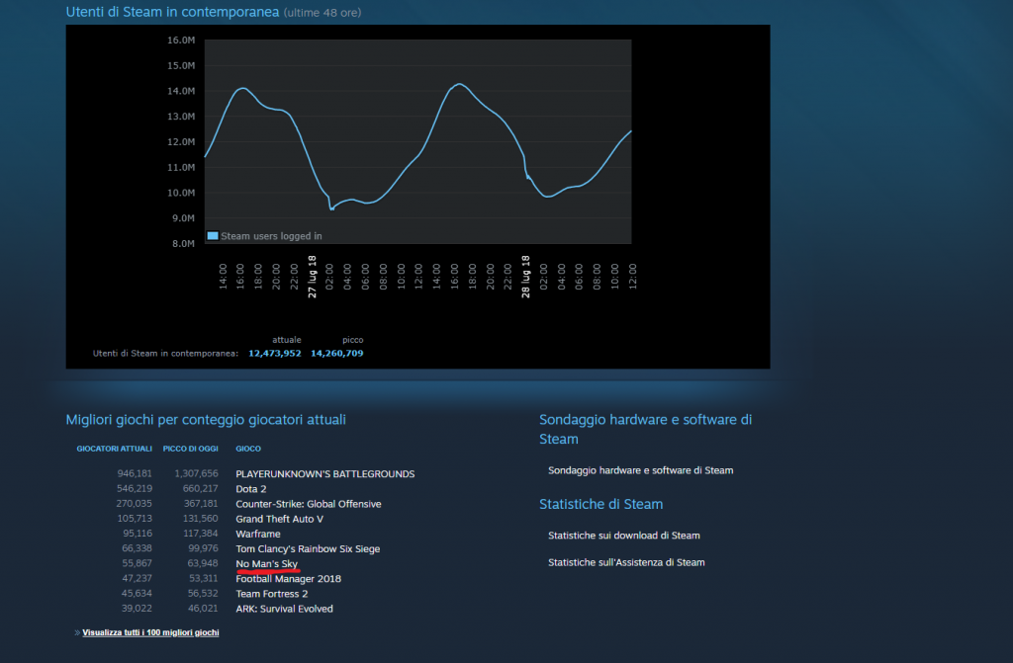Click the Warframe game link

(x=258, y=534)
